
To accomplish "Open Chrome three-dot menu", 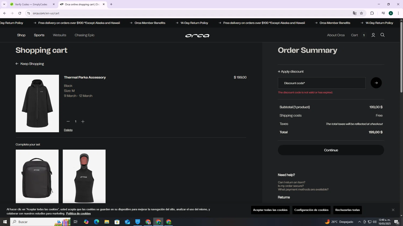I will [398, 13].
